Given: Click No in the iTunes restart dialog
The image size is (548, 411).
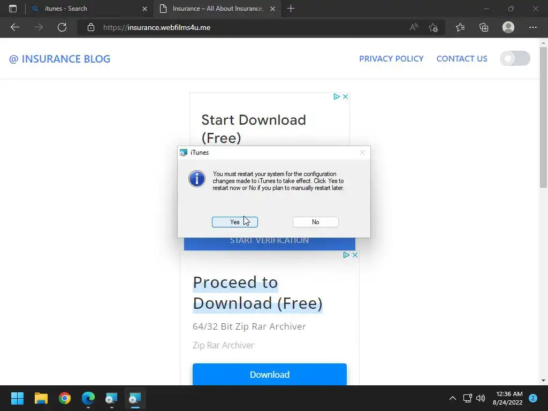Looking at the screenshot, I should [x=315, y=222].
